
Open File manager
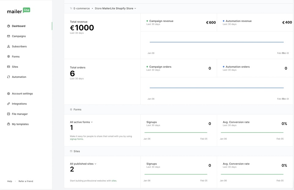20,114
